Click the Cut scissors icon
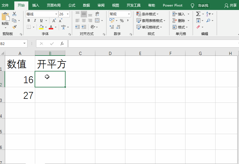 pyautogui.click(x=14, y=14)
